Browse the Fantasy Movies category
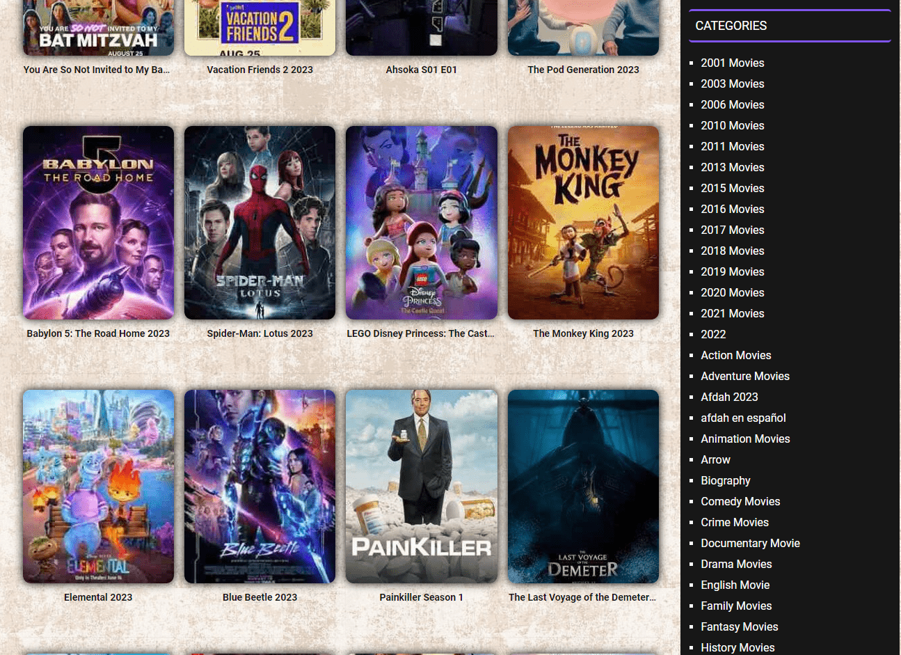Image resolution: width=901 pixels, height=655 pixels. [740, 626]
